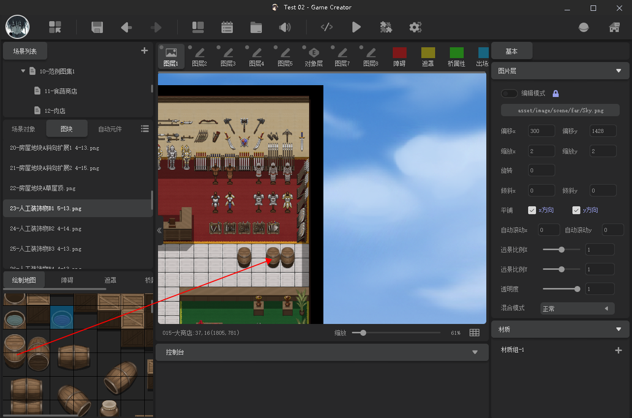This screenshot has height=418, width=632.
Task: Click the save floppy-disk icon
Action: (97, 27)
